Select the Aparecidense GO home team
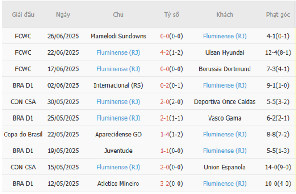Image resolution: width=296 pixels, height=194 pixels. 118,135
